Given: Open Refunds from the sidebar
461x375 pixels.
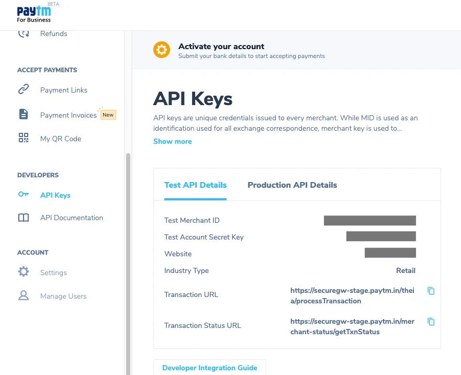Looking at the screenshot, I should pyautogui.click(x=54, y=34).
